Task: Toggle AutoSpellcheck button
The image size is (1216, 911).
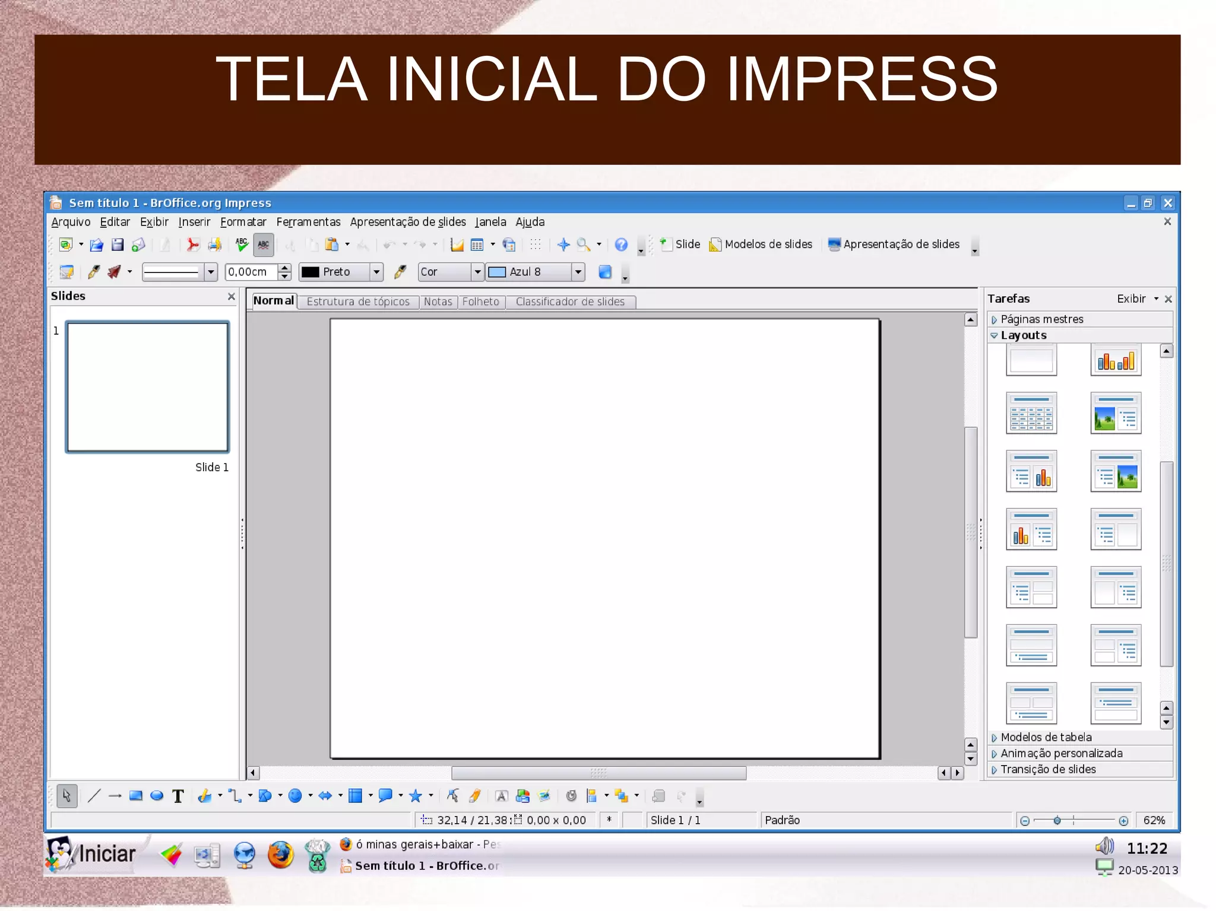Action: [x=263, y=245]
